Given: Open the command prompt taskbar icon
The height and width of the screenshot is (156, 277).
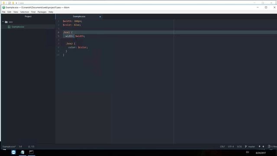Looking at the screenshot, I should click(31, 152).
